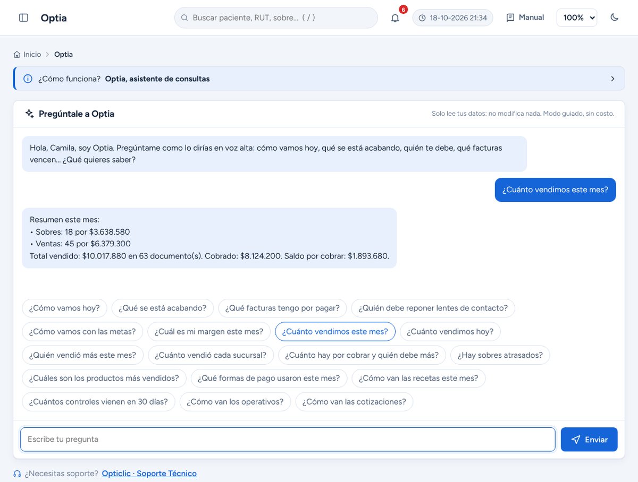Select suggestion ¿Cómo vamos hoy?
This screenshot has height=482, width=638.
64,308
